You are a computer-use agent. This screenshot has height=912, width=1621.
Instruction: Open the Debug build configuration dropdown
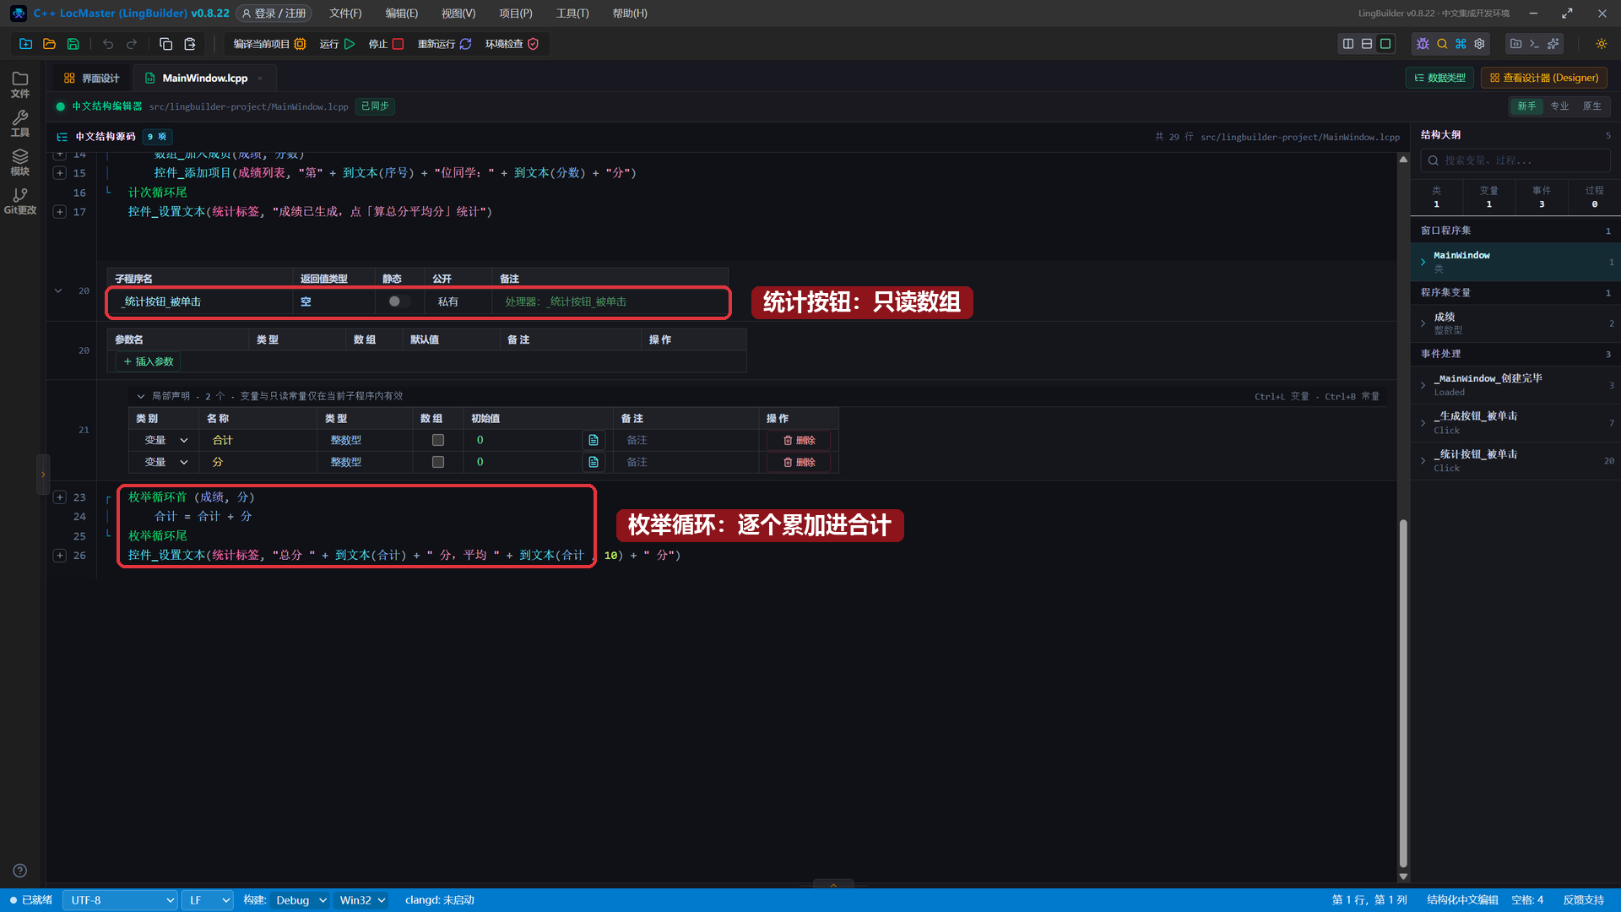(301, 900)
